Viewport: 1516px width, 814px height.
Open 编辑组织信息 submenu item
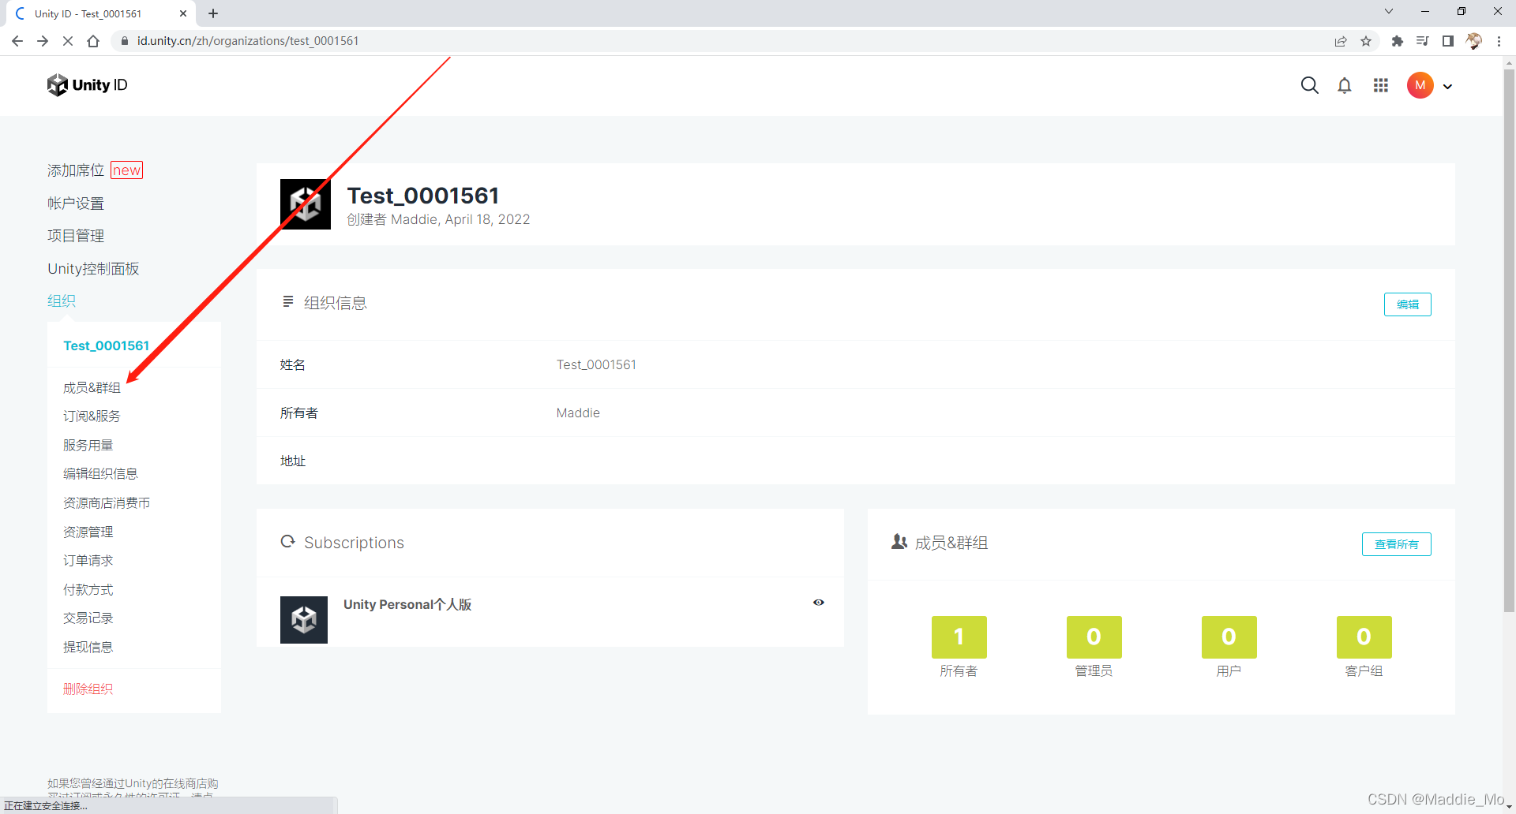tap(100, 473)
